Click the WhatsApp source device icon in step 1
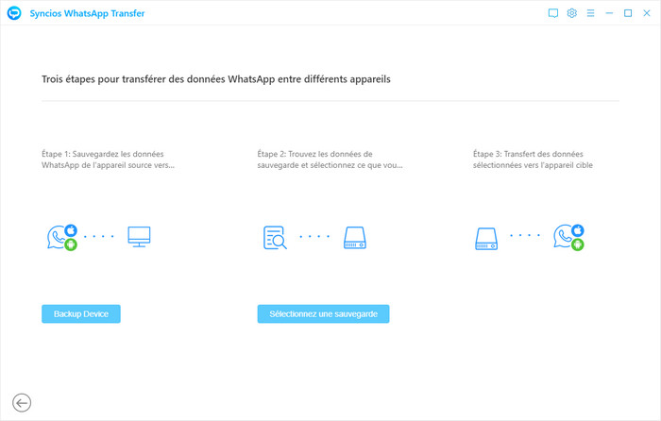This screenshot has height=421, width=661. (60, 238)
